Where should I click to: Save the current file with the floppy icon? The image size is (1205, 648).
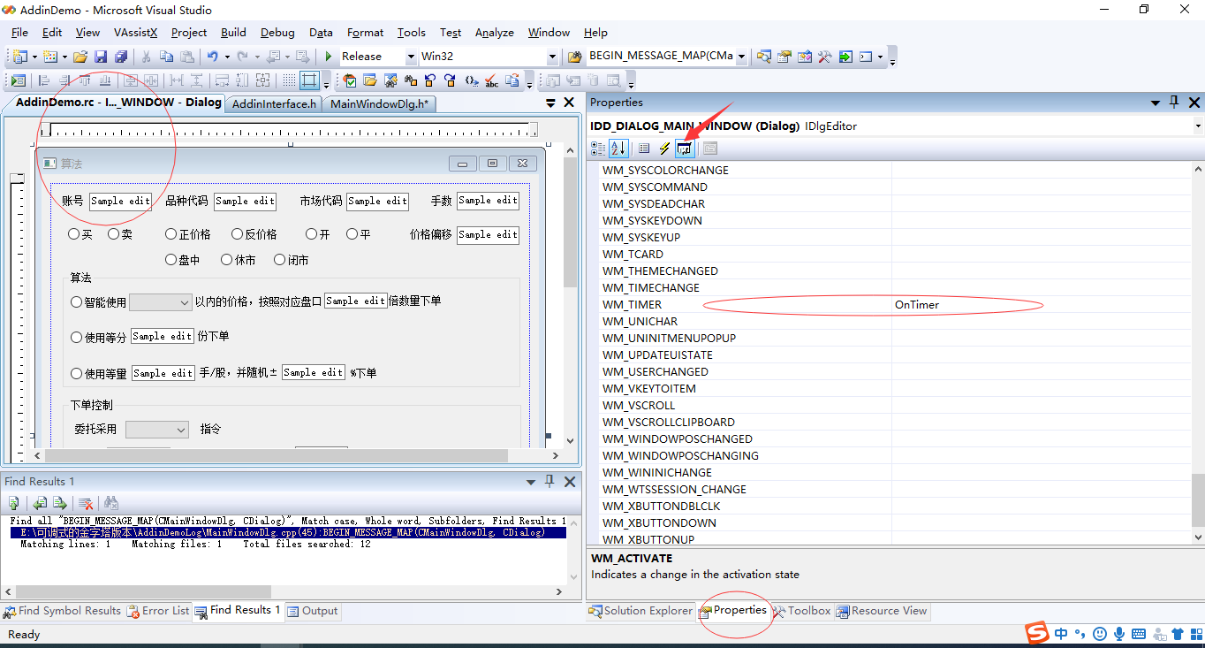point(101,57)
